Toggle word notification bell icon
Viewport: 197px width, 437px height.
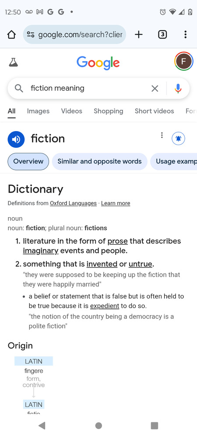pos(178,139)
